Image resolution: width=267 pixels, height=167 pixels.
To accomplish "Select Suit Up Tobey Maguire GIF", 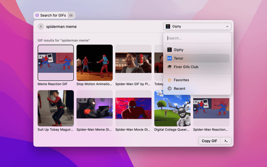I will [55, 108].
